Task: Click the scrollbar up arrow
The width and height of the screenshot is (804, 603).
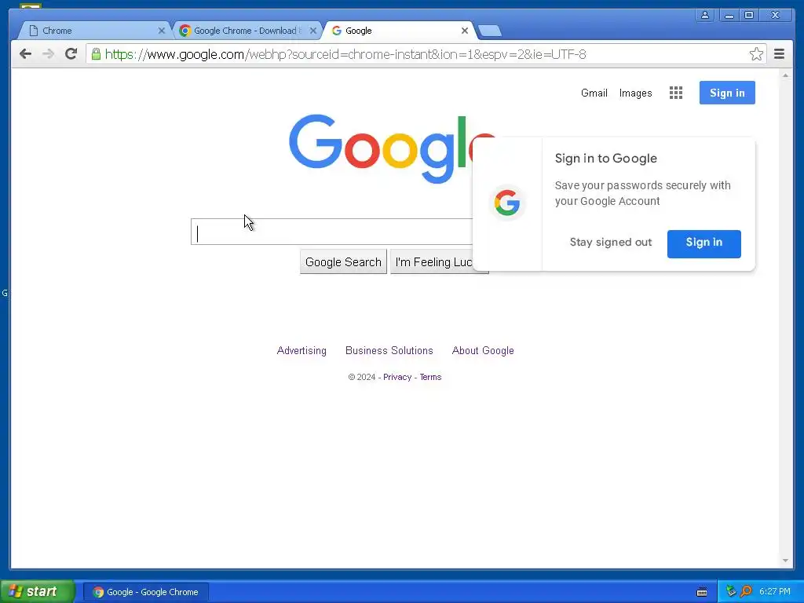Action: (x=785, y=75)
